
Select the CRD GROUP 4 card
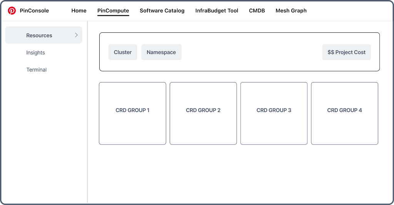344,113
